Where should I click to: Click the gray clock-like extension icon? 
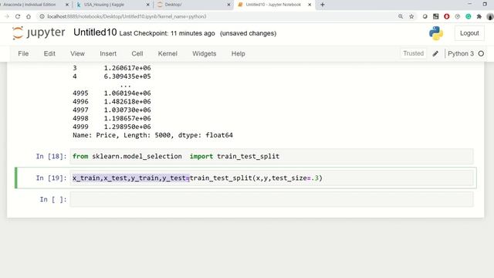tap(458, 16)
